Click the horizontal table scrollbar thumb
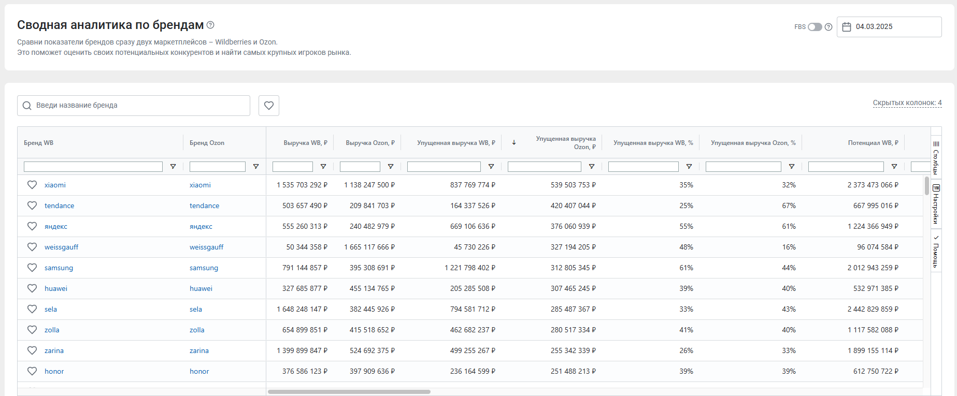This screenshot has height=396, width=957. click(349, 392)
